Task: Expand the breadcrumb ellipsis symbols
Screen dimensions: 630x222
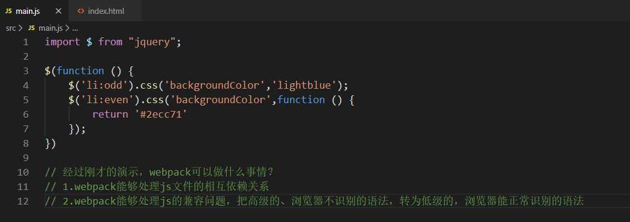Action: coord(75,28)
